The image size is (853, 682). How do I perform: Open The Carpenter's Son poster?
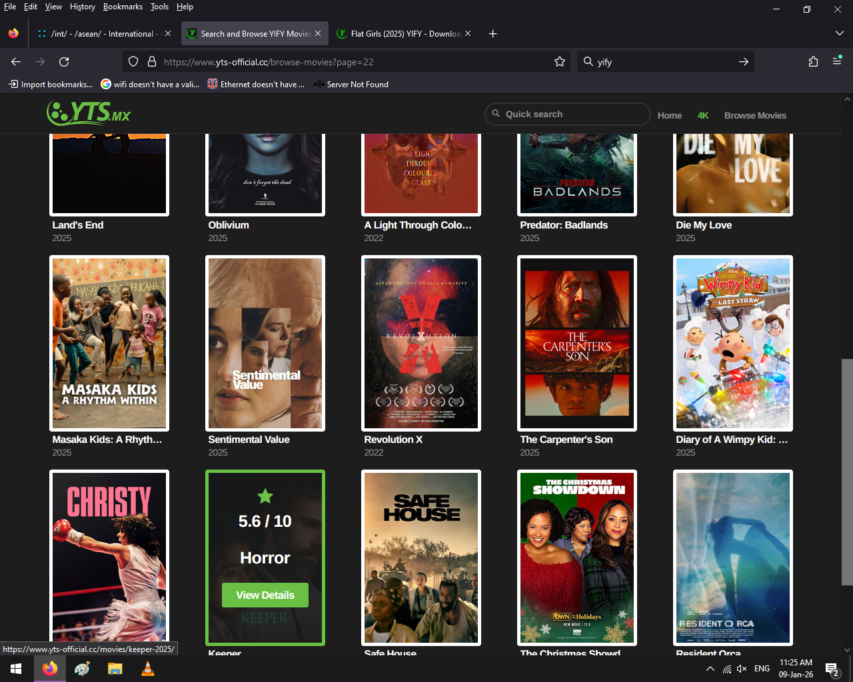pyautogui.click(x=577, y=343)
